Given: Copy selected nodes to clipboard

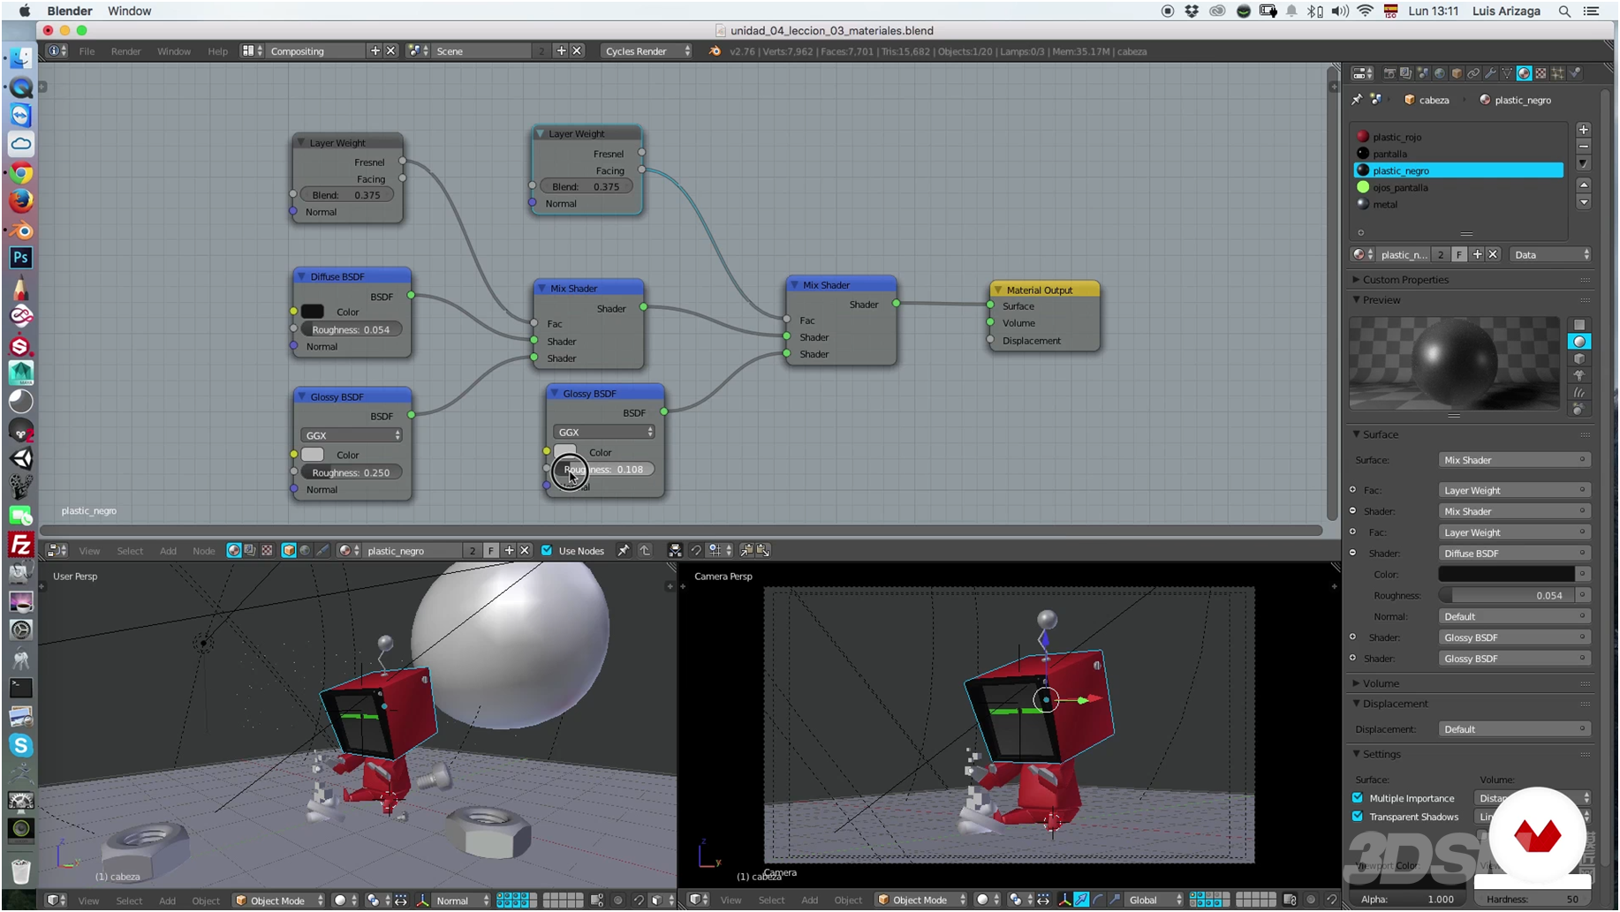Looking at the screenshot, I should tap(746, 550).
